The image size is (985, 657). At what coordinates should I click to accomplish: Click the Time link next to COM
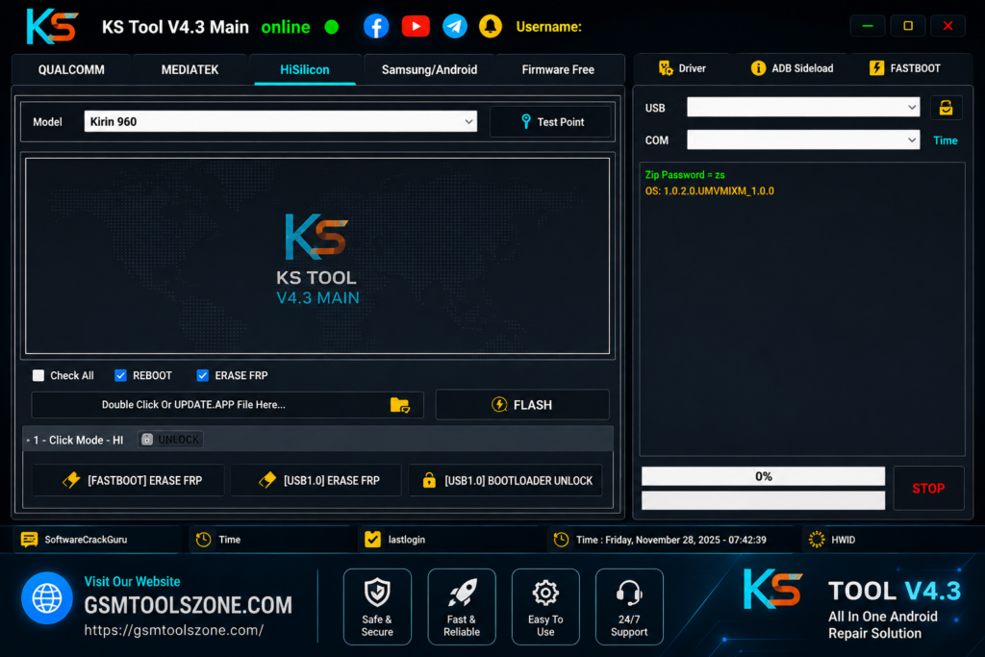[945, 140]
